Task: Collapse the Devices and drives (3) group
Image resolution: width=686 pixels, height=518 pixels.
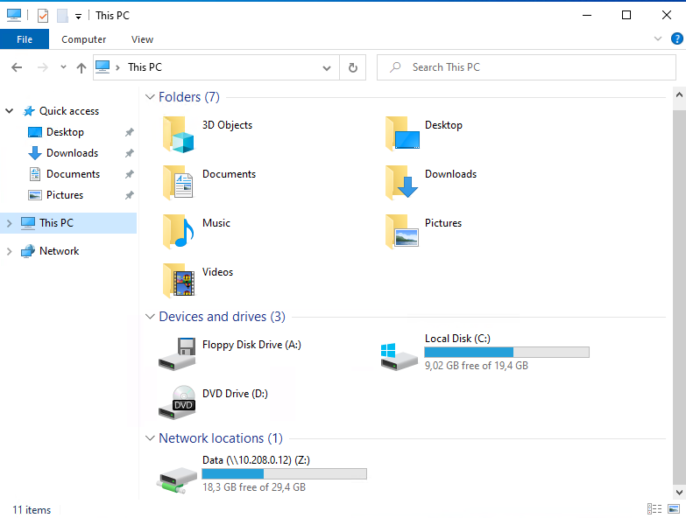Action: 150,317
